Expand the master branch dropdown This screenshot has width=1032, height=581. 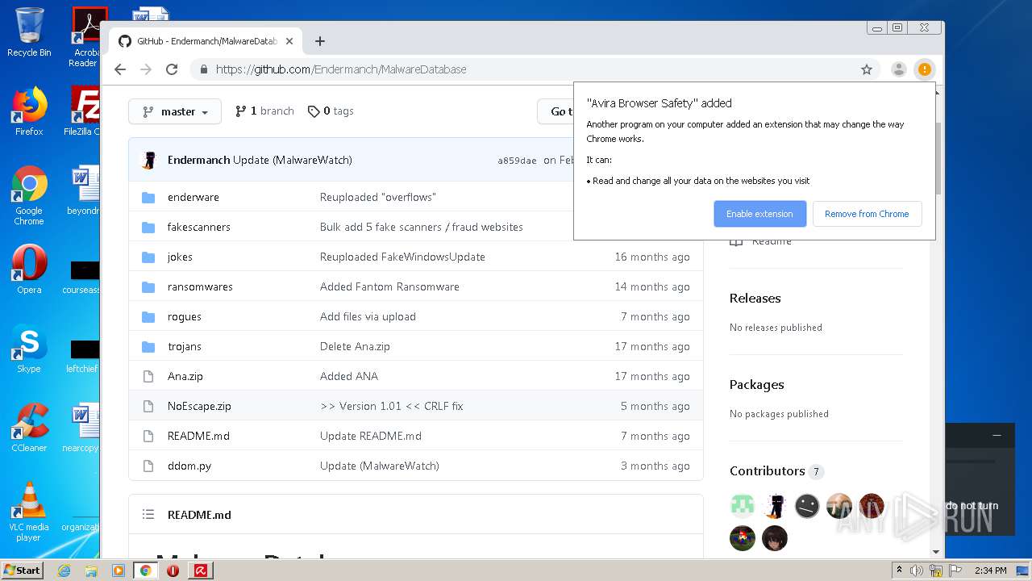coord(175,111)
